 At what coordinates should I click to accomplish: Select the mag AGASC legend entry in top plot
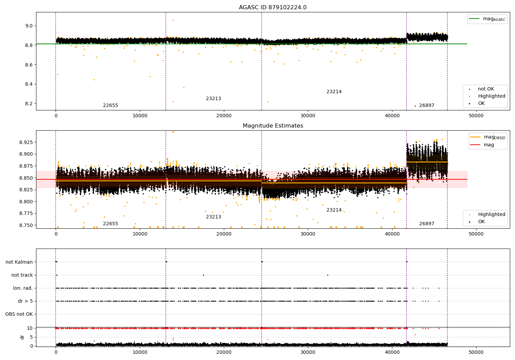click(487, 19)
